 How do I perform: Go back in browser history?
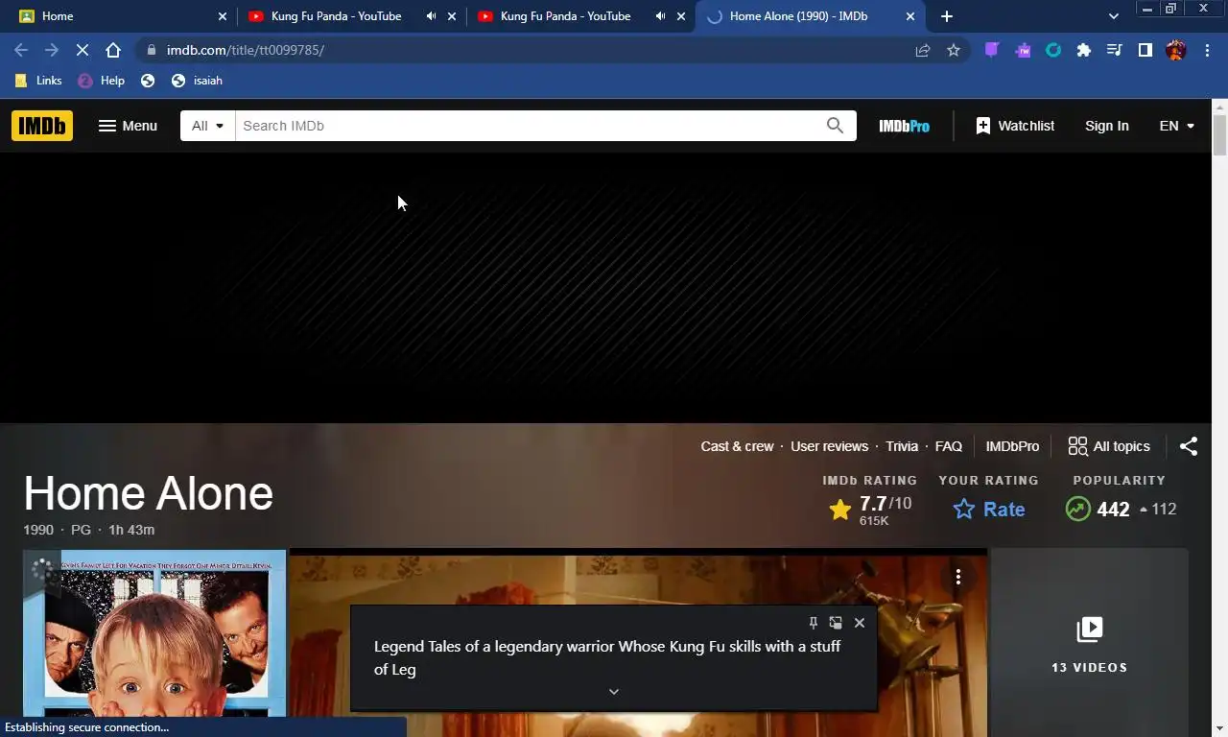tap(21, 50)
